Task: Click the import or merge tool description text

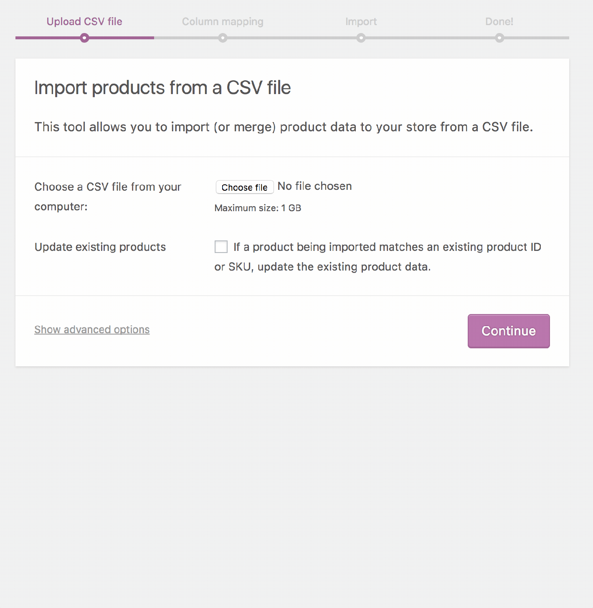Action: pyautogui.click(x=284, y=127)
